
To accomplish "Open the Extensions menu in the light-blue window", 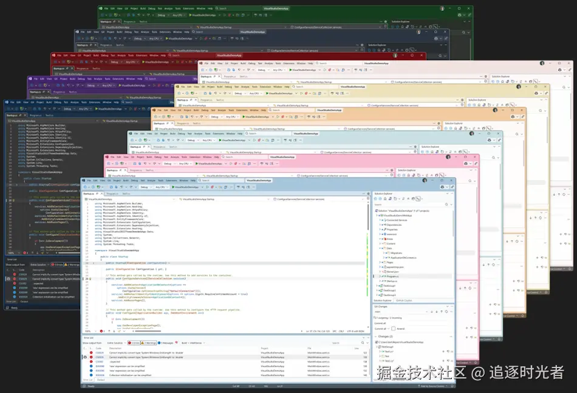I will 171,180.
